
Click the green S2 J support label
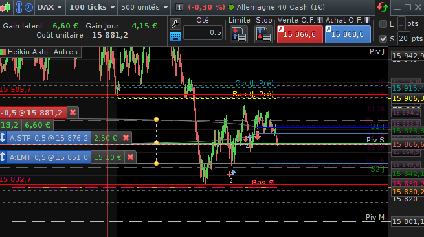point(377,170)
